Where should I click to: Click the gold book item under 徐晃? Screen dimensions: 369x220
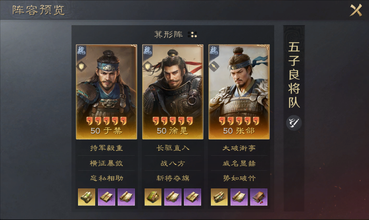153,197
